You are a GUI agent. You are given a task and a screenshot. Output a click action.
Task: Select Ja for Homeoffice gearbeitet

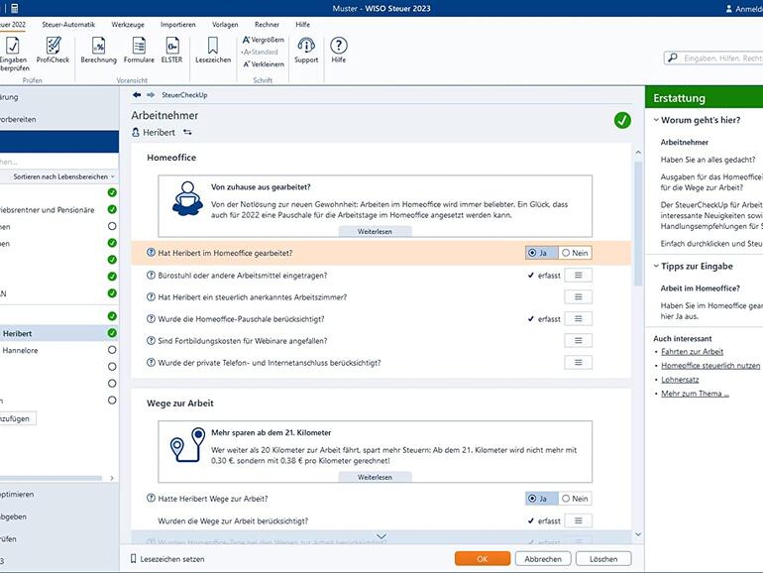pyautogui.click(x=542, y=253)
